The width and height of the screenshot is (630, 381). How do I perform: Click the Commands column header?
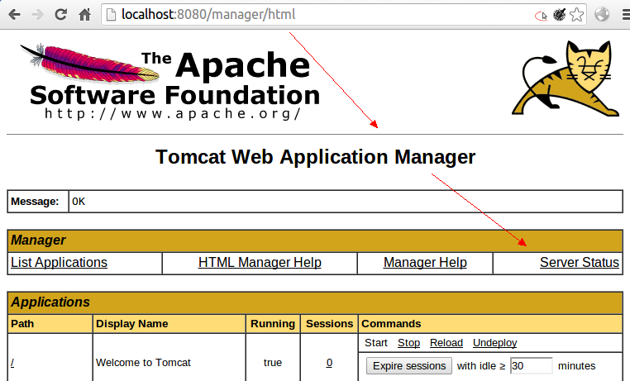coord(490,324)
